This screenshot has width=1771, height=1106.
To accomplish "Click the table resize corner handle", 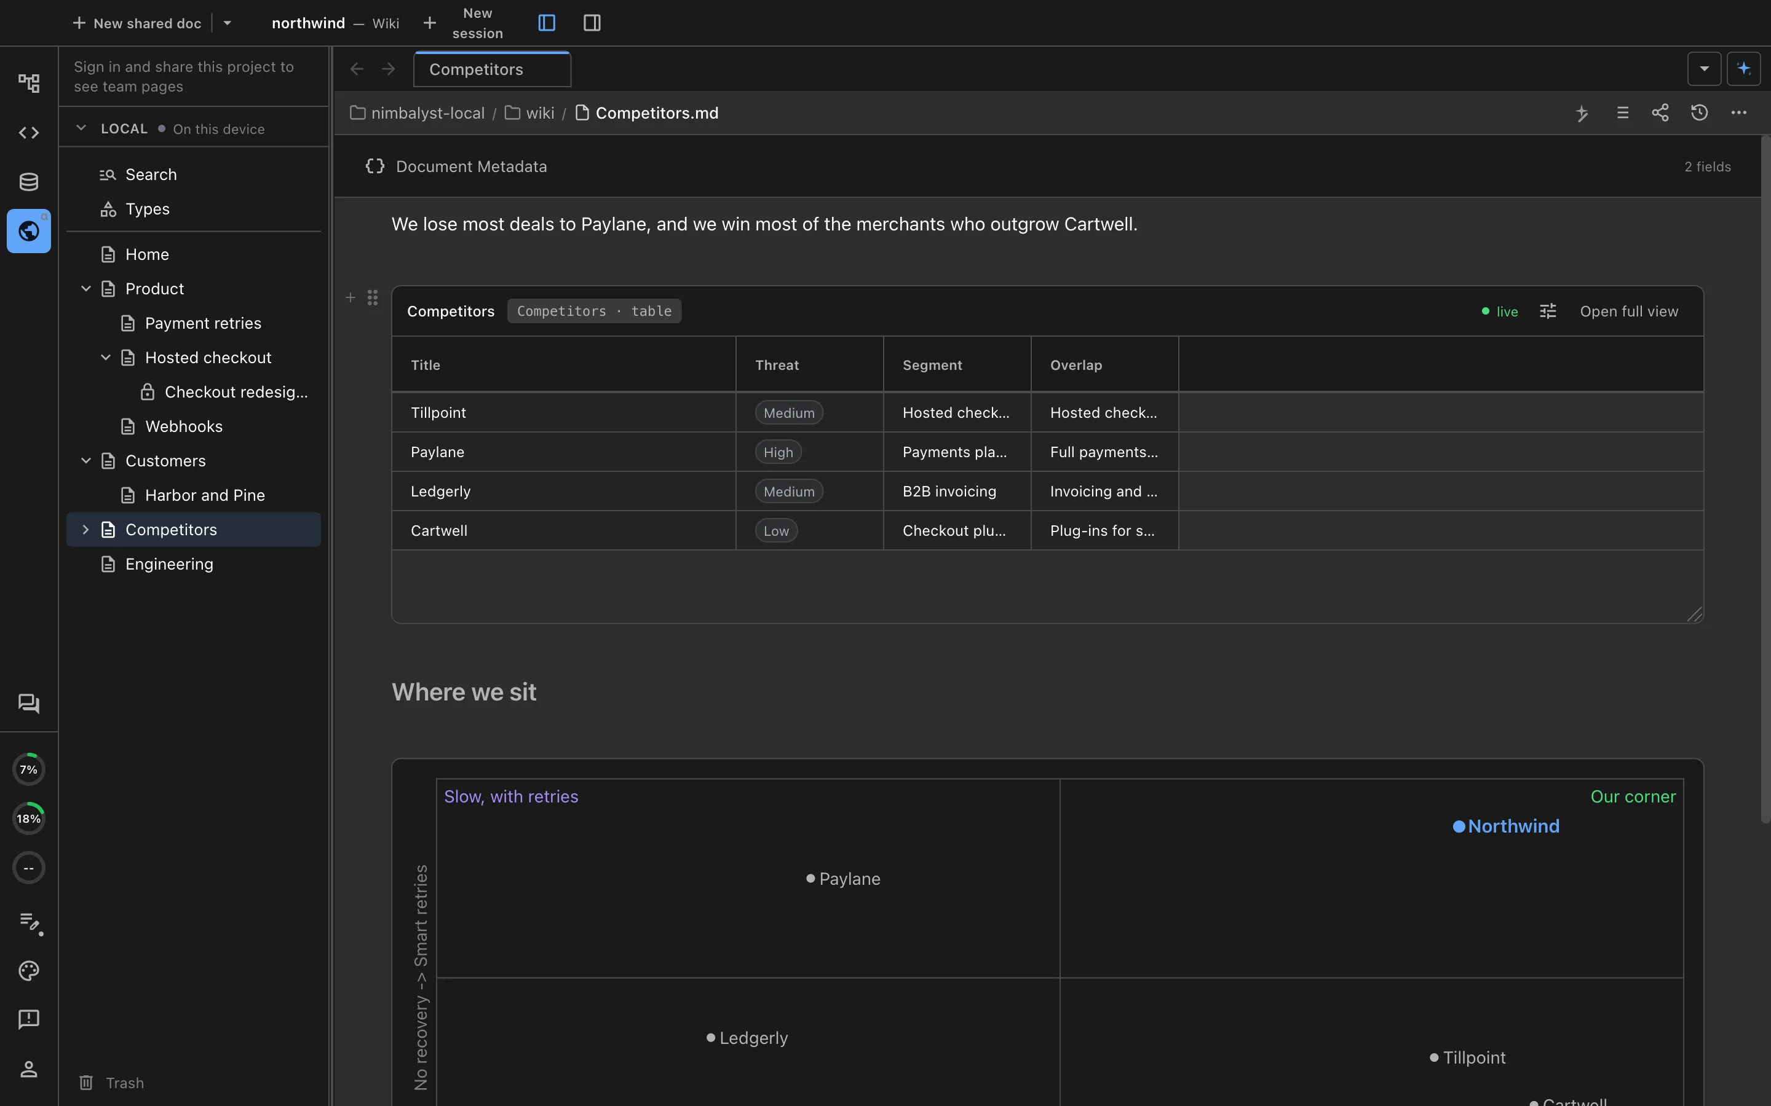I will (x=1694, y=614).
